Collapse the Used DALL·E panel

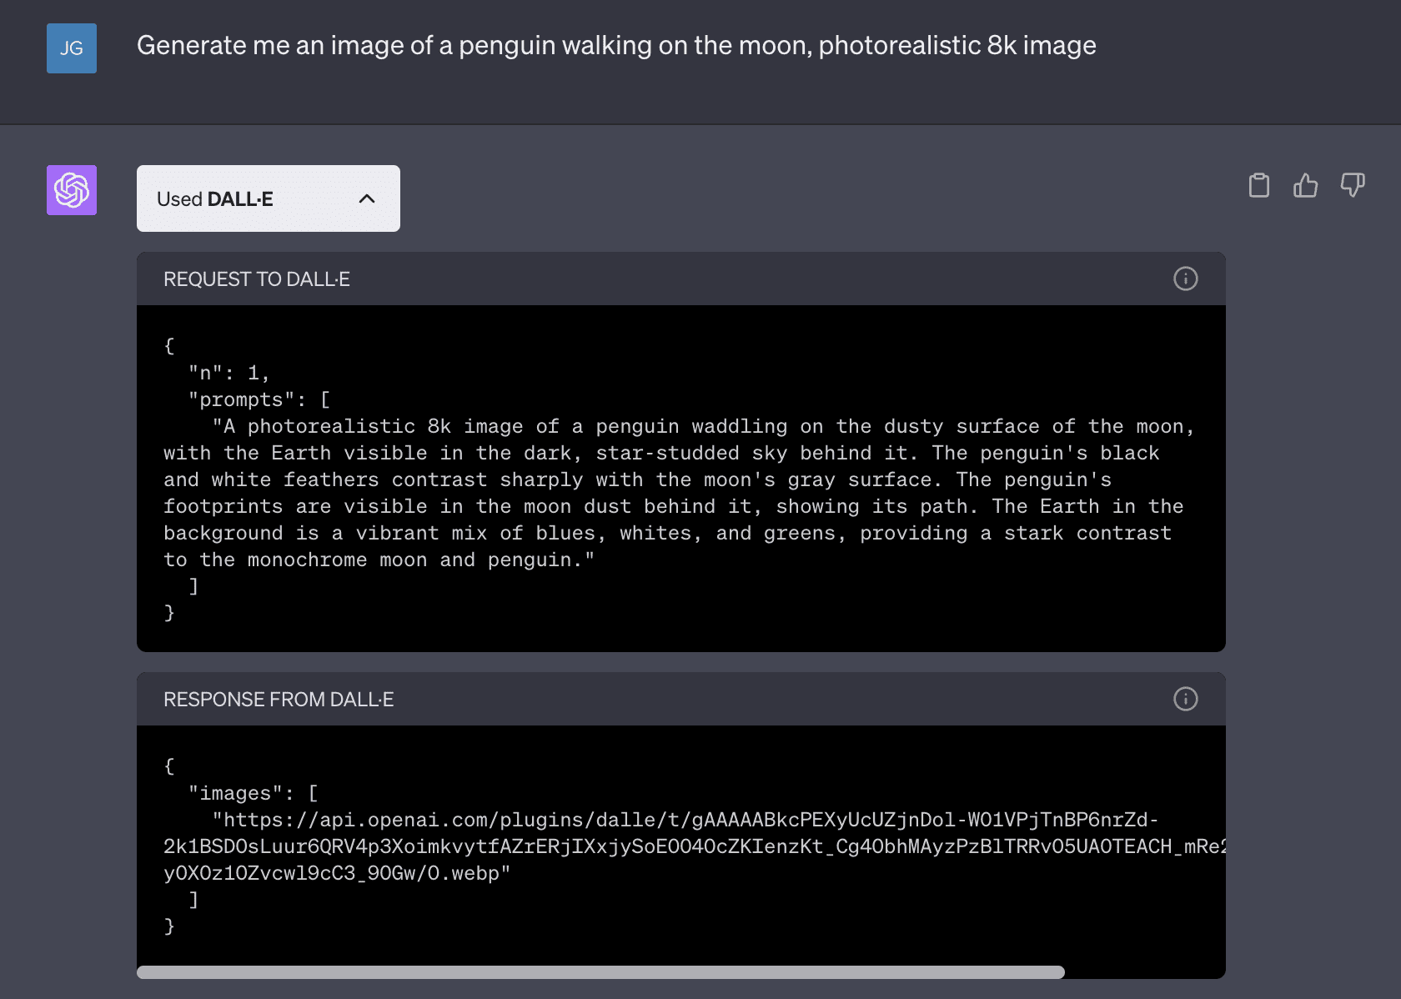click(269, 198)
